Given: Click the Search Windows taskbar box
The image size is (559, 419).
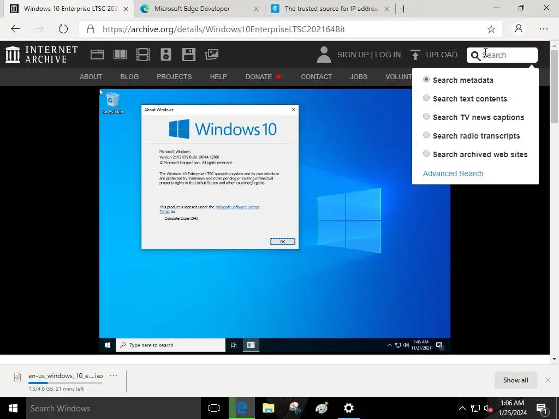Looking at the screenshot, I should [114, 408].
